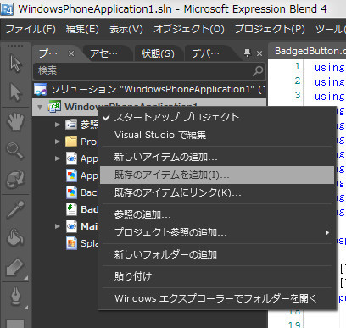
Task: Choose 新しいアイテムの追加...
Action: (216, 157)
